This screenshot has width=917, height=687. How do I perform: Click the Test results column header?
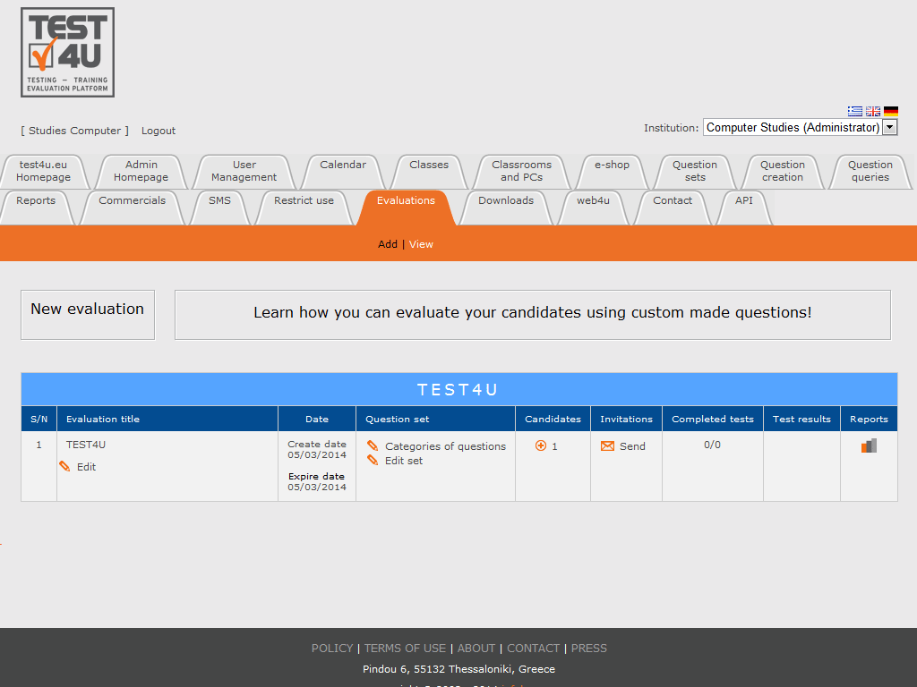(x=801, y=419)
